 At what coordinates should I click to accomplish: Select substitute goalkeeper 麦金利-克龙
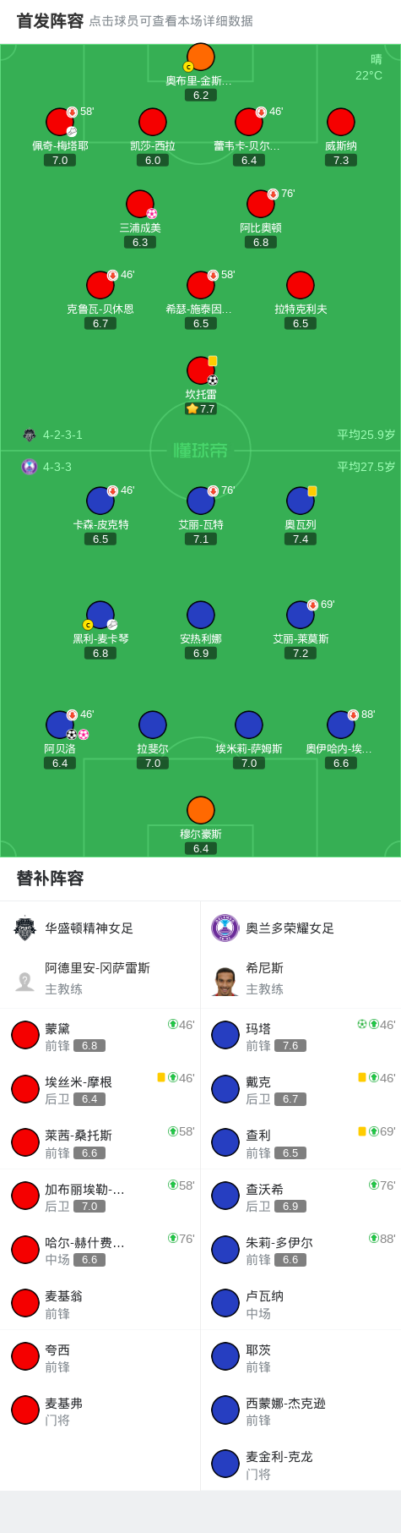tap(301, 1464)
